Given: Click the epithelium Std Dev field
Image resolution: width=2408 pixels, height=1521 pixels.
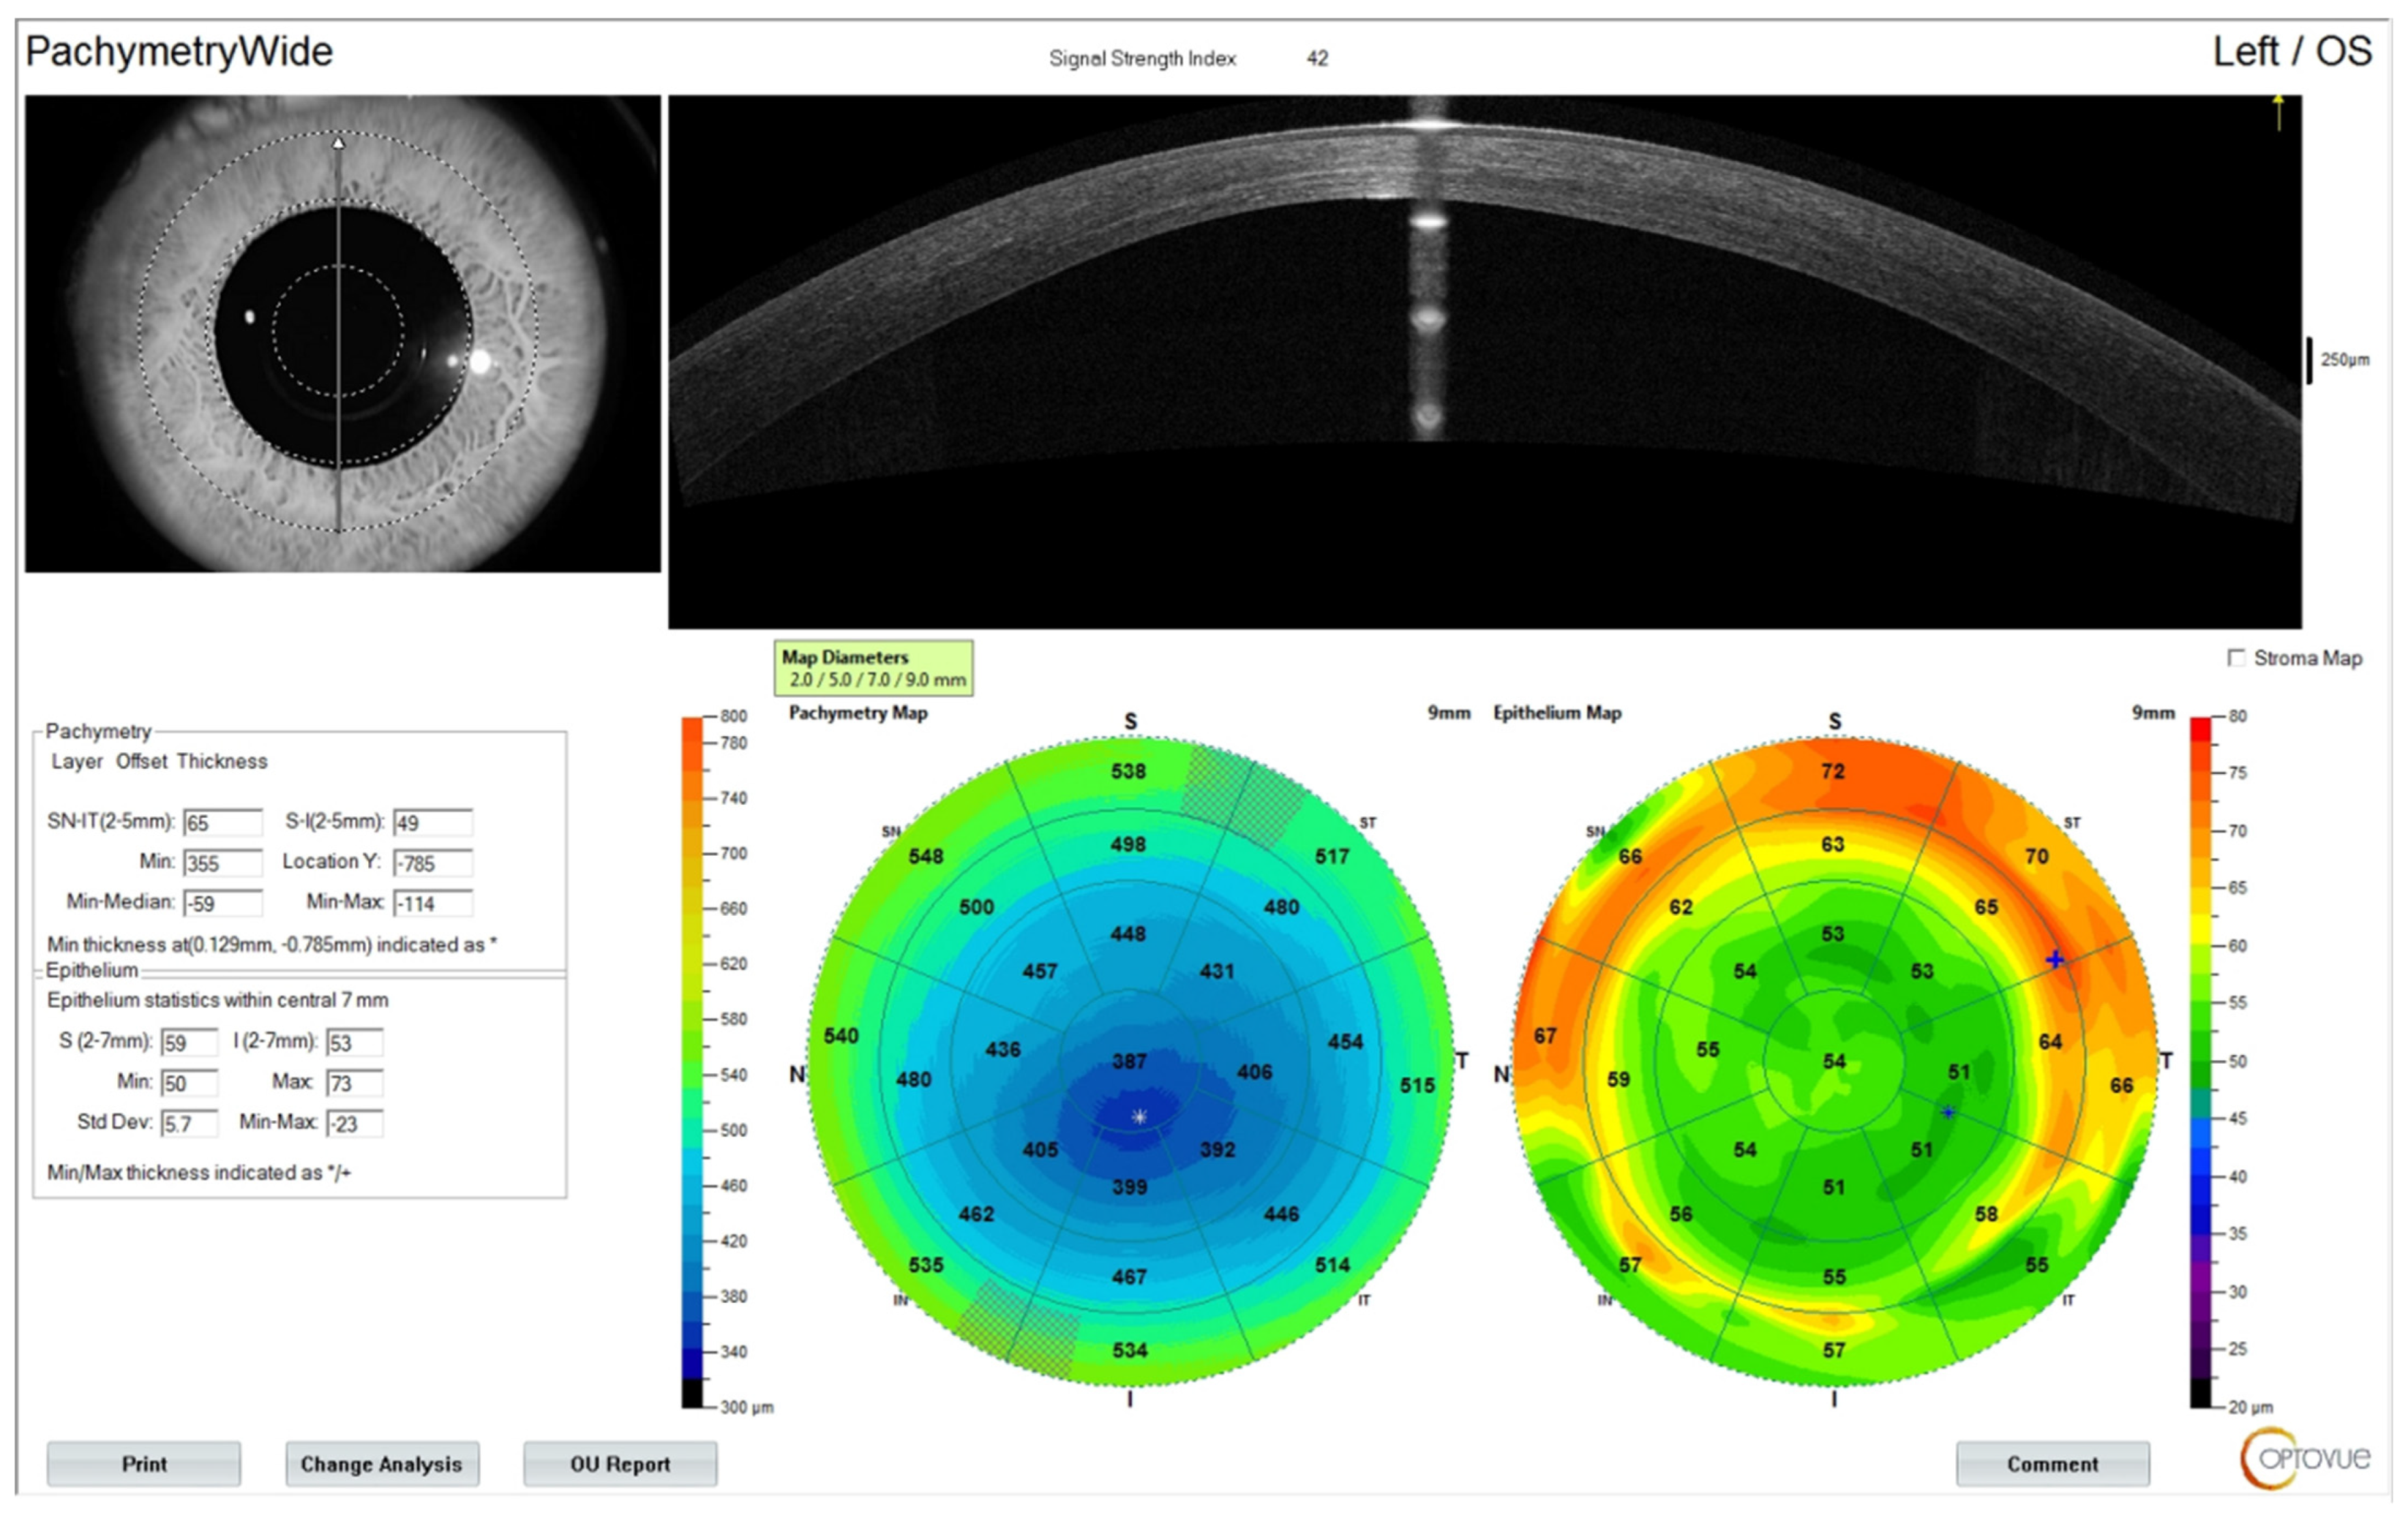Looking at the screenshot, I should click(x=189, y=1124).
